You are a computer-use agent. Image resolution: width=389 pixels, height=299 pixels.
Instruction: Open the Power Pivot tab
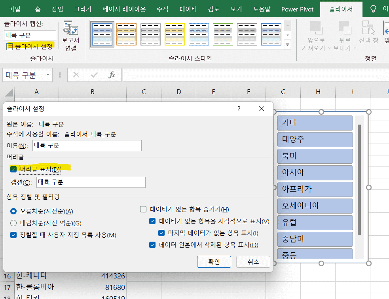coord(297,9)
